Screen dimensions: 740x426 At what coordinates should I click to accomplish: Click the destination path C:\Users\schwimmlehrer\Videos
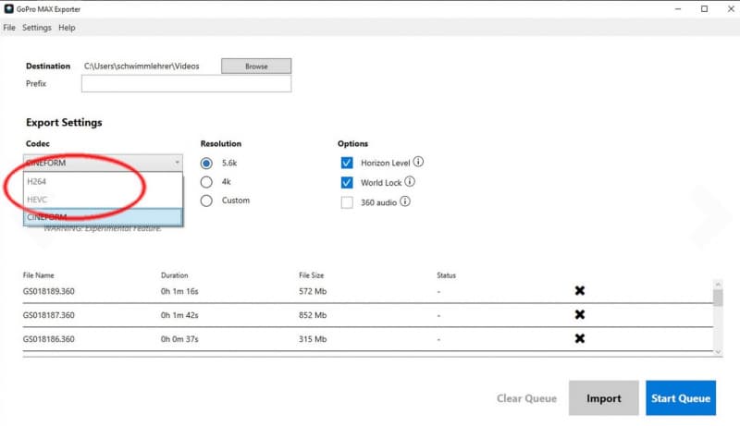(x=142, y=66)
